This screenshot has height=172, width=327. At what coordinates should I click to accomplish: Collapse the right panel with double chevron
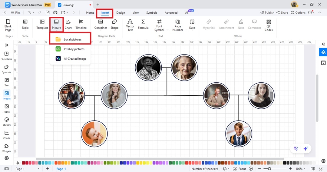[x=323, y=44]
